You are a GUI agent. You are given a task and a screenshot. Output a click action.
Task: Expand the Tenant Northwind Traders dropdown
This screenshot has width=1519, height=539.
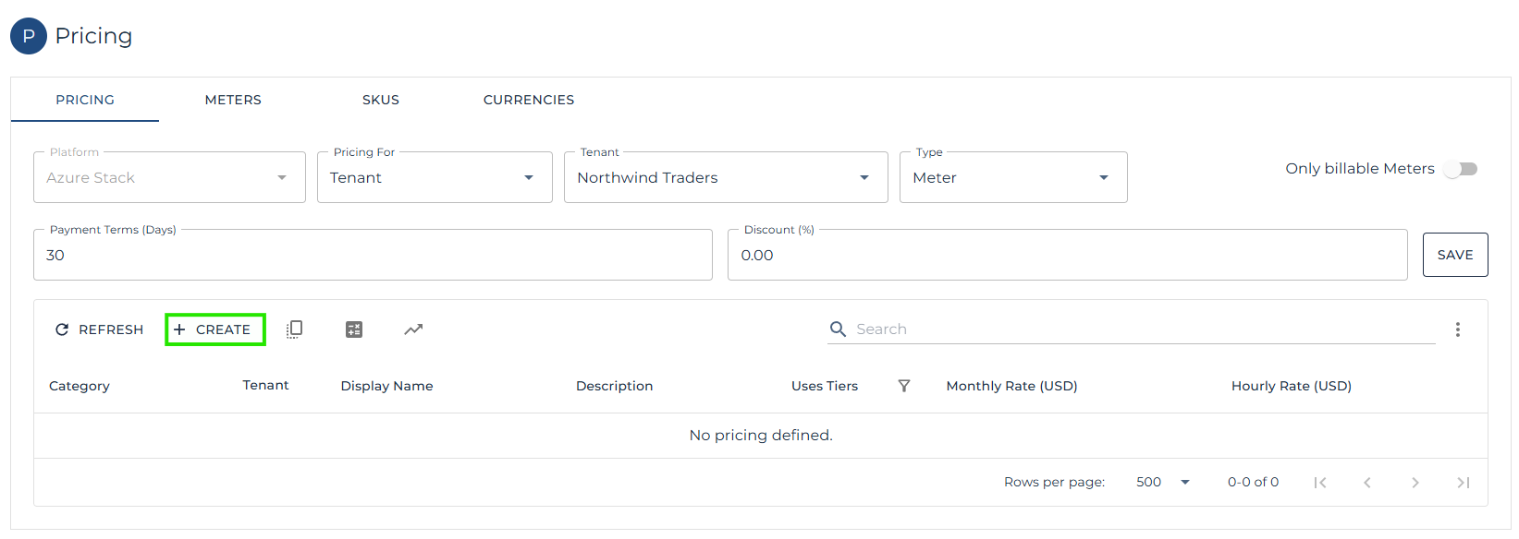[x=726, y=177]
